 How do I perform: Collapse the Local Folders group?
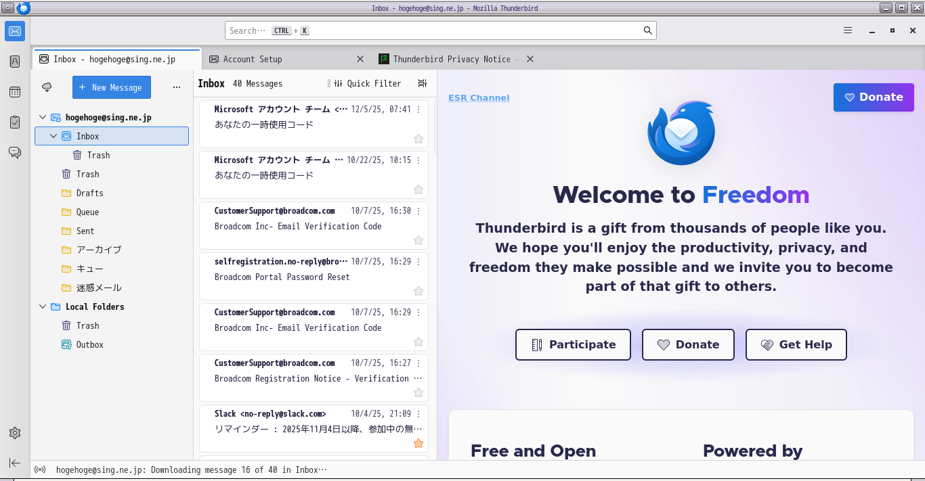click(43, 306)
